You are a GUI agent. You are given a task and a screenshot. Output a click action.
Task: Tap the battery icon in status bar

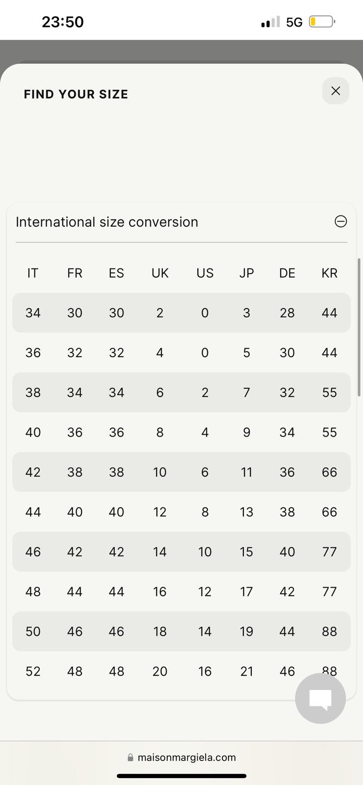click(322, 22)
